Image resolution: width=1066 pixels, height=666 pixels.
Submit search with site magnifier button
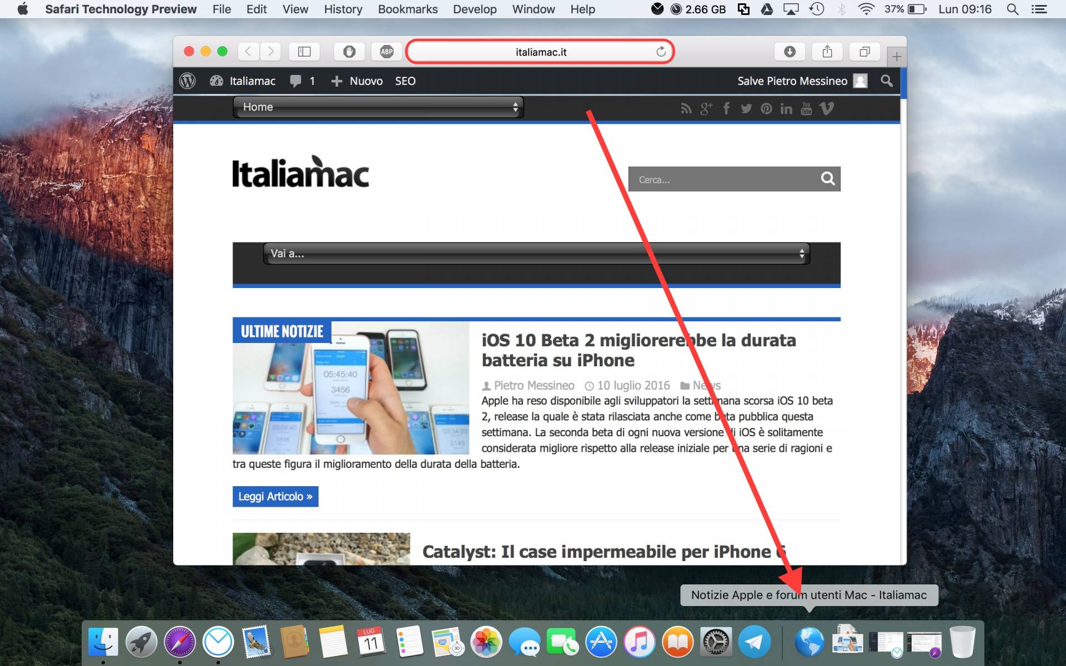828,179
